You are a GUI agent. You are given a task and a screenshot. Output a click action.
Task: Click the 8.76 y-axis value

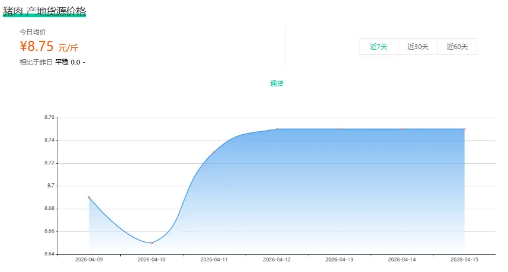click(49, 118)
